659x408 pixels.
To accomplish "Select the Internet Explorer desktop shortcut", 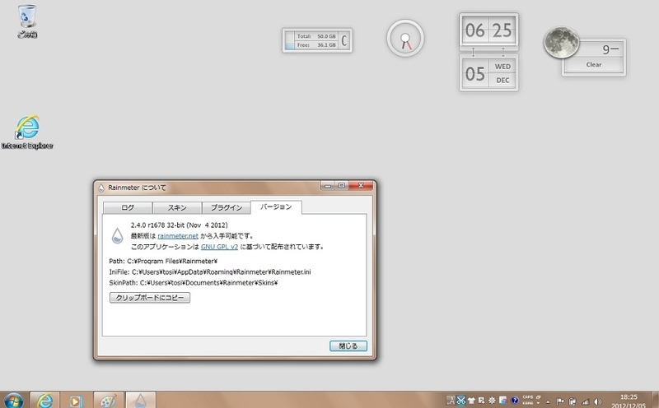I will pos(27,132).
